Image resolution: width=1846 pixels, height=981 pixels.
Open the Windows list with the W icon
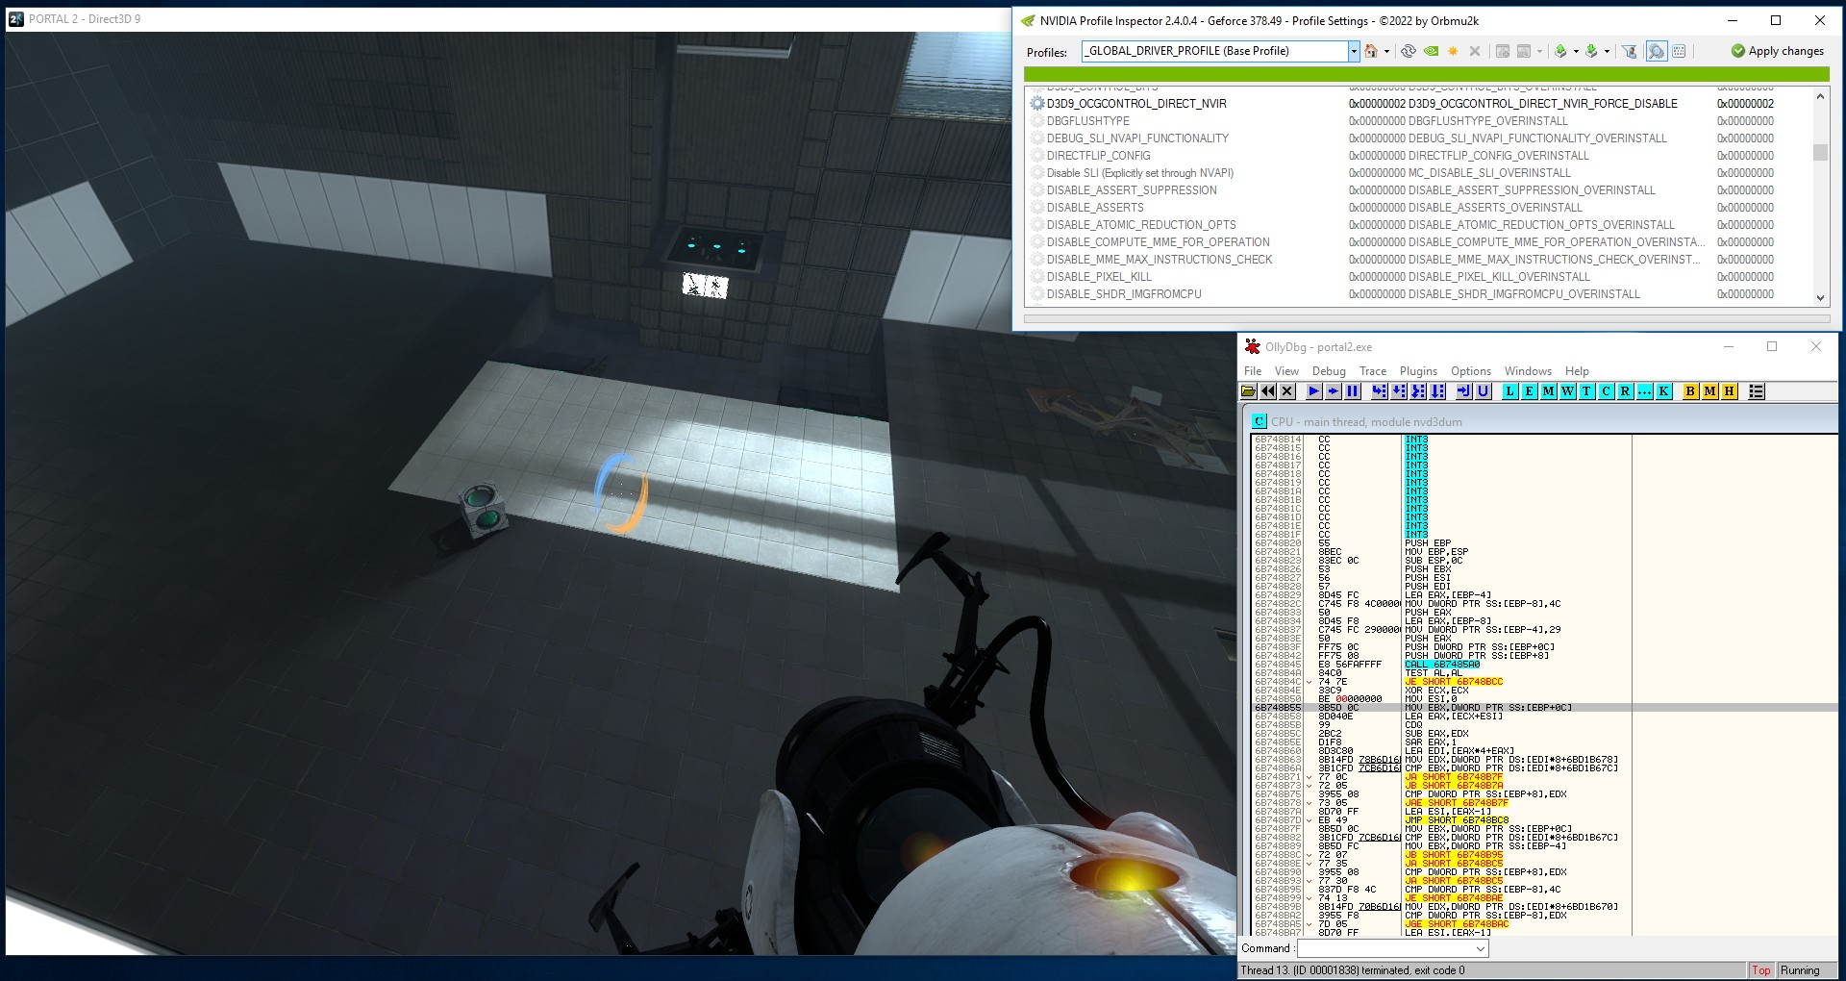tap(1567, 391)
